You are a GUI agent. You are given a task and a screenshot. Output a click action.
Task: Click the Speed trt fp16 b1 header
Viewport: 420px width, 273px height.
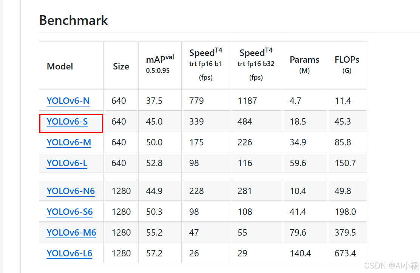click(x=205, y=64)
